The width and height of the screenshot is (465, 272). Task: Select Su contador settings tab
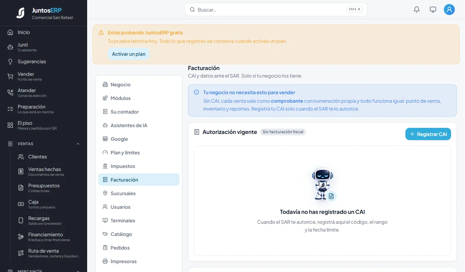(x=139, y=112)
